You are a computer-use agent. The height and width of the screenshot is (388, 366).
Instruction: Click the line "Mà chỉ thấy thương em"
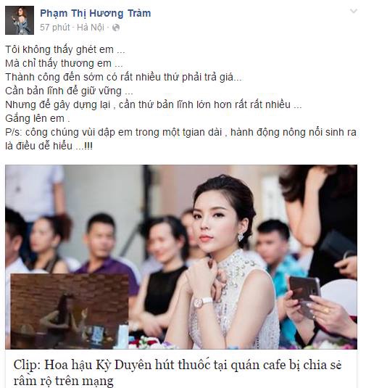click(x=64, y=63)
